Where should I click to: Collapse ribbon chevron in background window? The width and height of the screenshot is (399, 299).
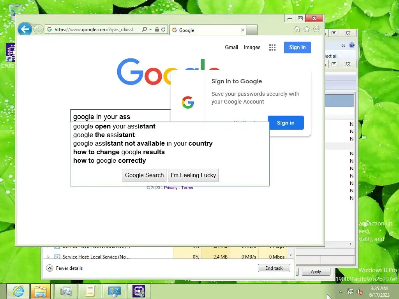[x=343, y=45]
